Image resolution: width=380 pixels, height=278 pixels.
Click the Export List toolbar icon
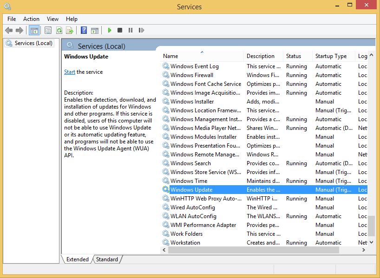click(x=70, y=30)
